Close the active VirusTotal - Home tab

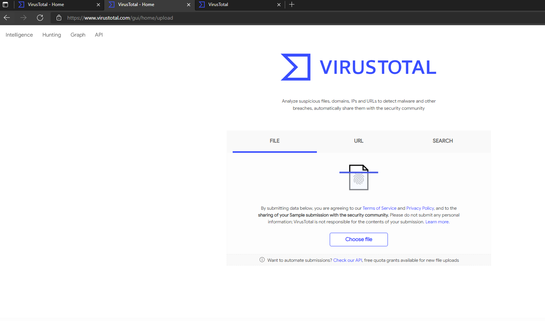(188, 5)
